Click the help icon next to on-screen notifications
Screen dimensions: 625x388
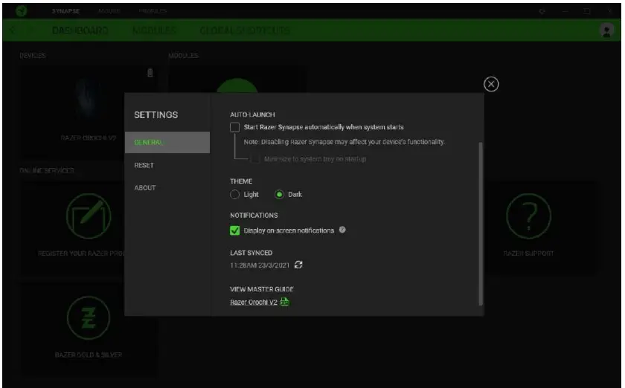342,230
